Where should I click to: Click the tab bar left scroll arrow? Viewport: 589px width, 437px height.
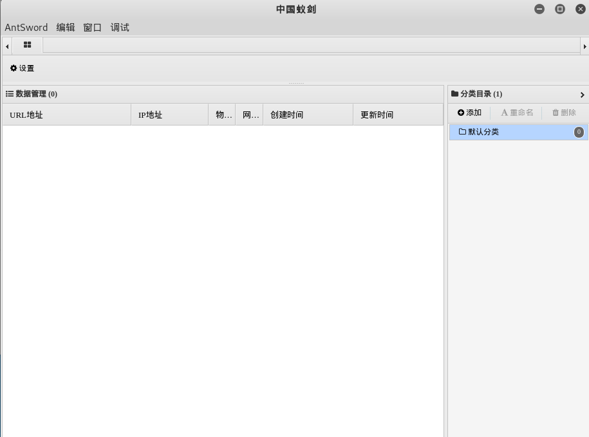(x=7, y=46)
